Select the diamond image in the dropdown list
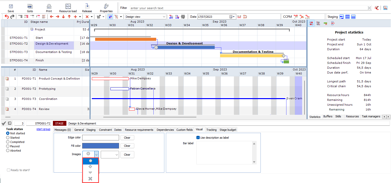The width and height of the screenshot is (391, 183). pos(90,167)
